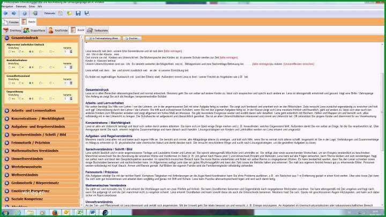This screenshot has height=217, width=386.
Task: Select + under Gesundheitszustand
Action: [20, 83]
